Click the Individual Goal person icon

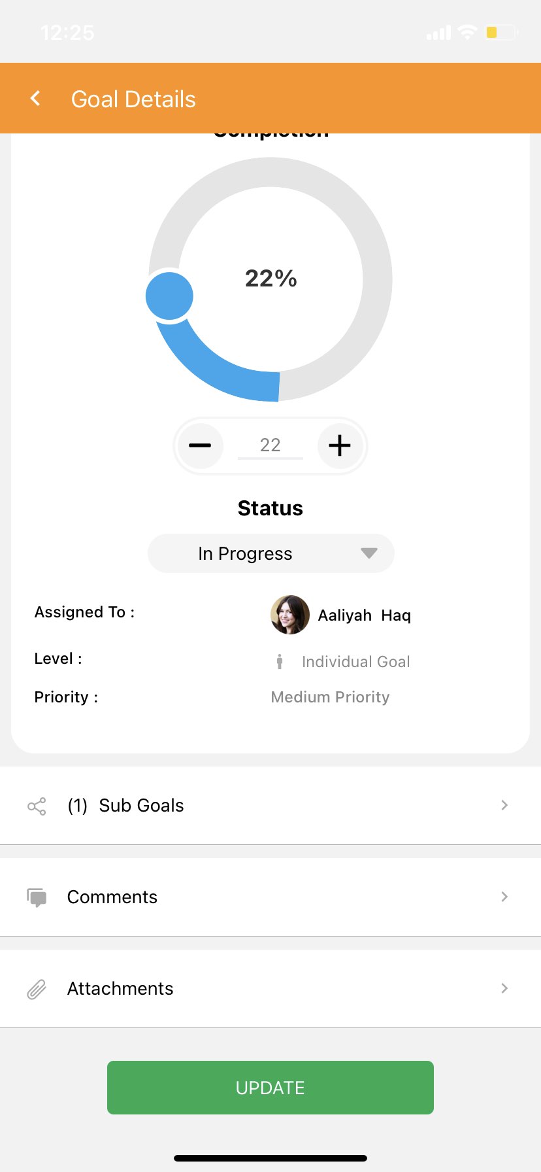click(x=280, y=662)
